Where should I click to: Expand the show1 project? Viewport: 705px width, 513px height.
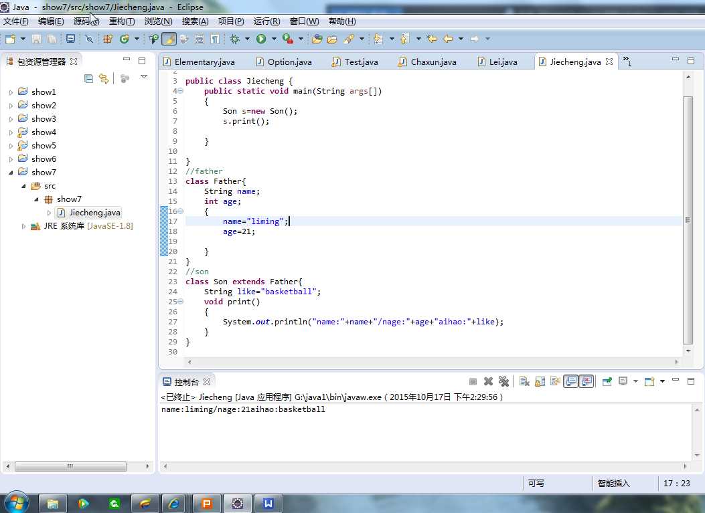[11, 92]
